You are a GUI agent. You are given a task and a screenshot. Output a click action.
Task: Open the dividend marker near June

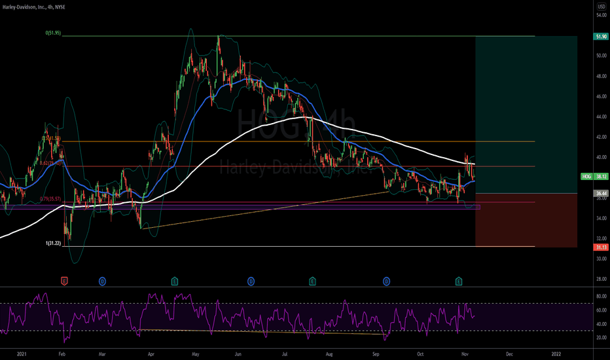251,281
